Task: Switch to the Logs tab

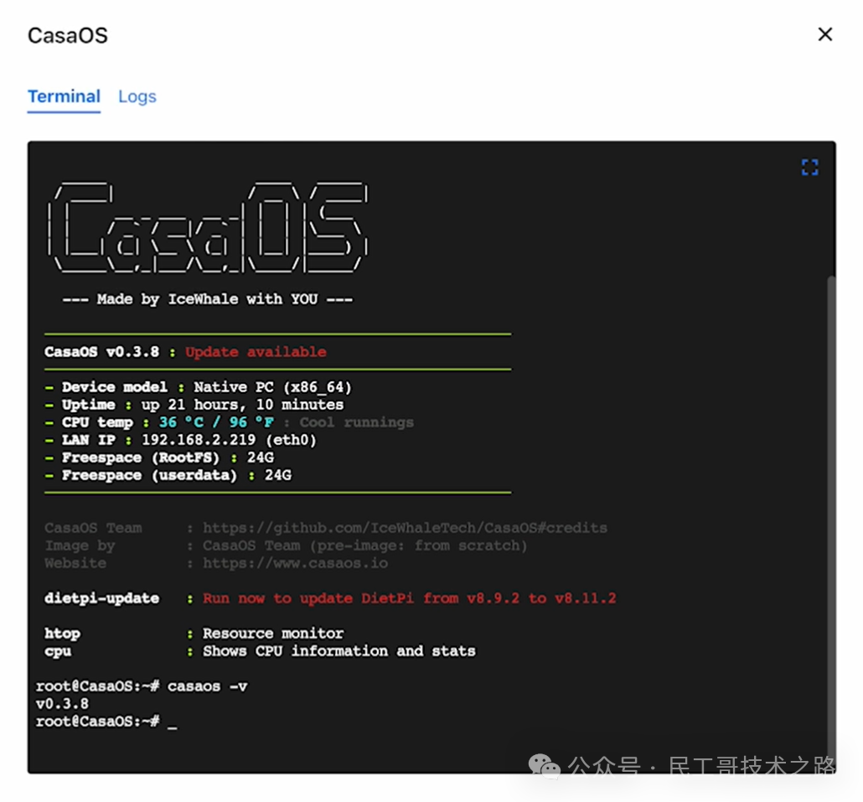Action: click(137, 96)
